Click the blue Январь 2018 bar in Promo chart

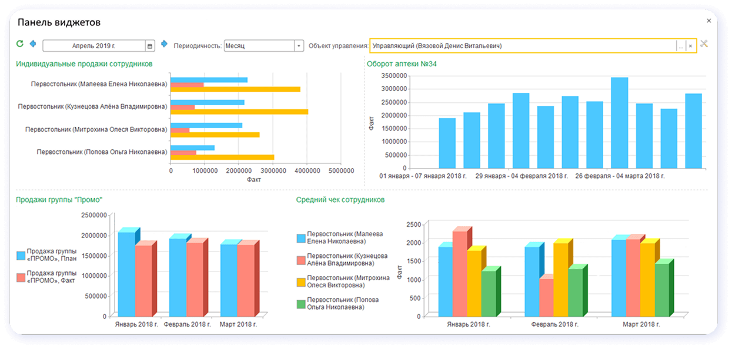tap(126, 273)
